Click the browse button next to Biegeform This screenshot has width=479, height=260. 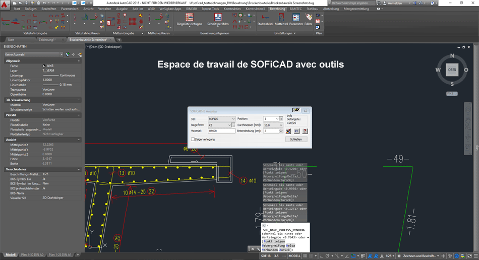(x=233, y=125)
